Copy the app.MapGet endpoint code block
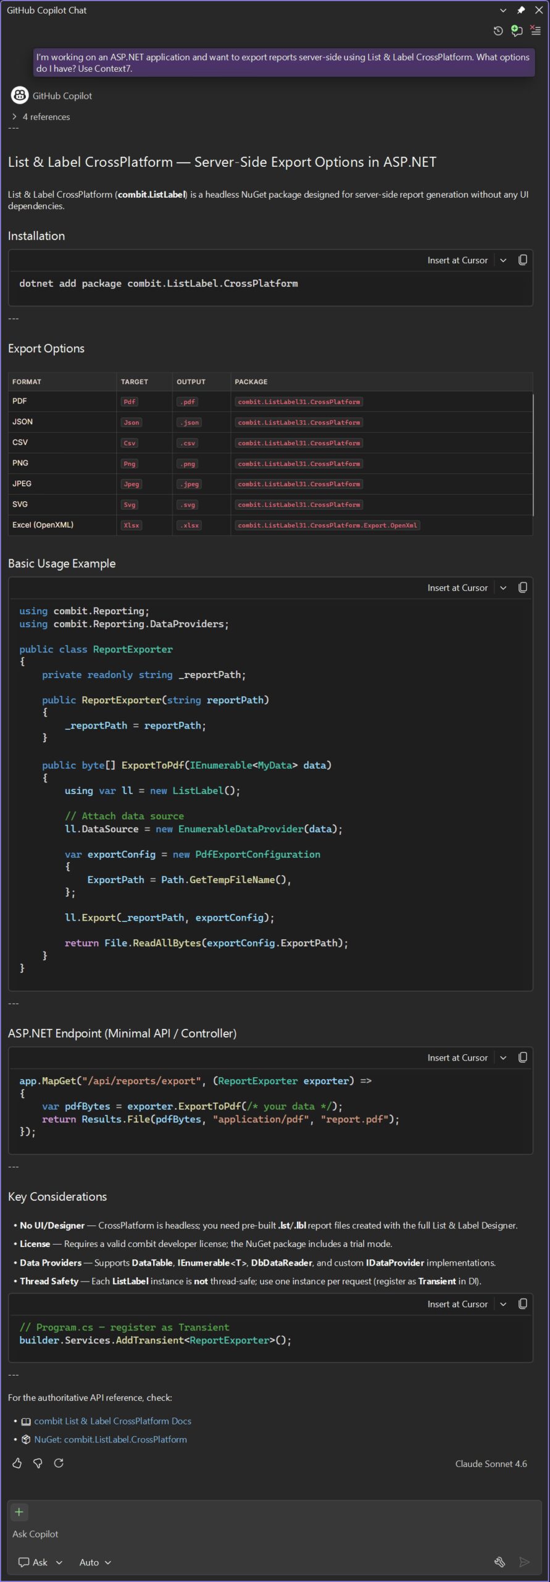Viewport: 550px width, 1582px height. point(523,1057)
